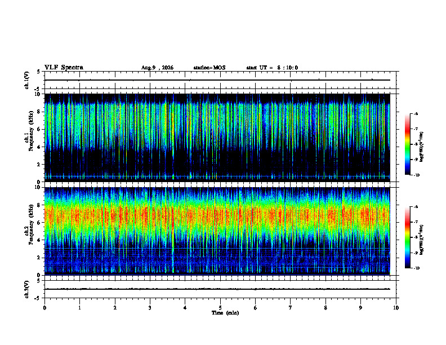The image size is (446, 345).
Task: Click tick label '7' on the Time axis
Action: tap(291, 308)
